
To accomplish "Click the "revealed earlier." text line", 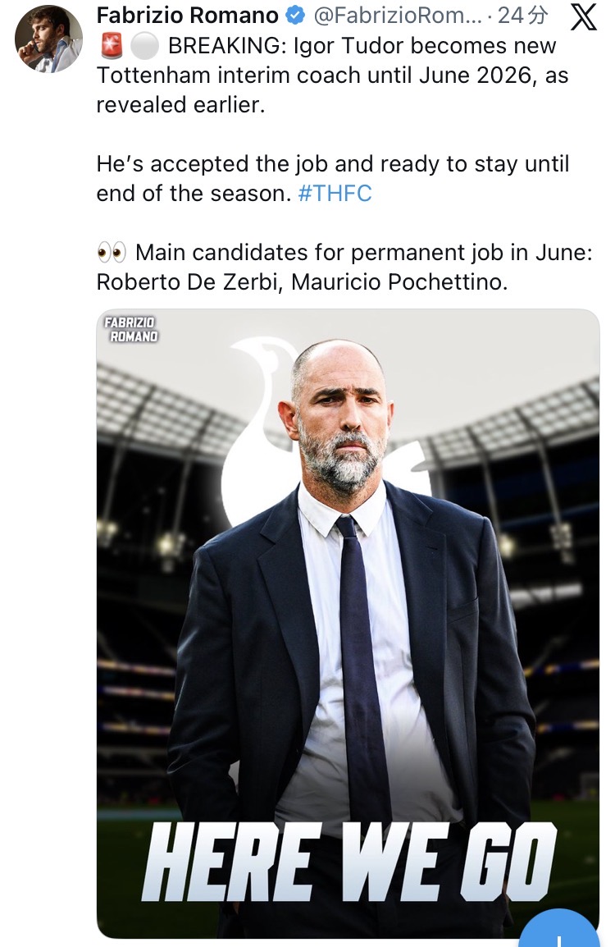I will (x=181, y=106).
